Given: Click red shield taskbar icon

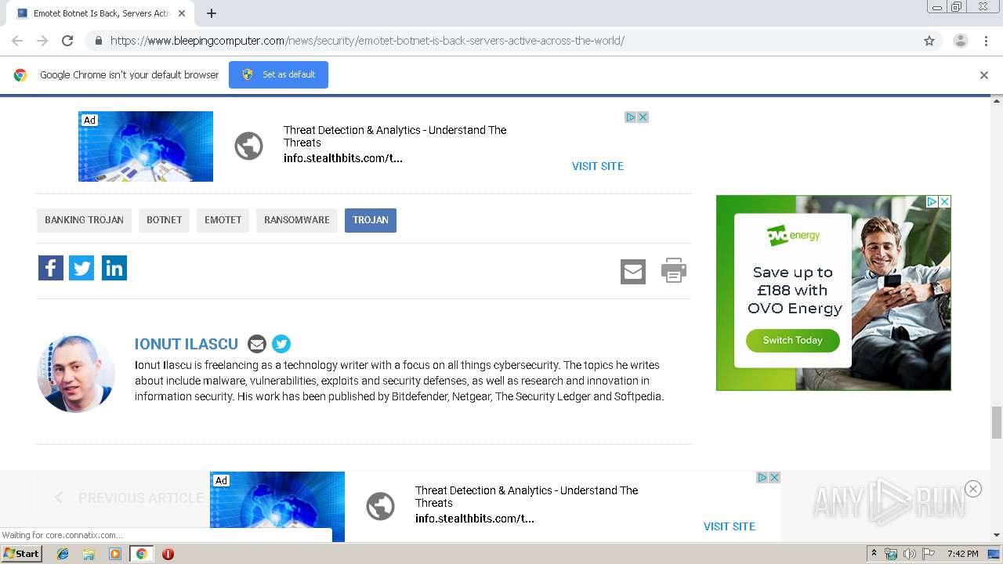Looking at the screenshot, I should (168, 554).
